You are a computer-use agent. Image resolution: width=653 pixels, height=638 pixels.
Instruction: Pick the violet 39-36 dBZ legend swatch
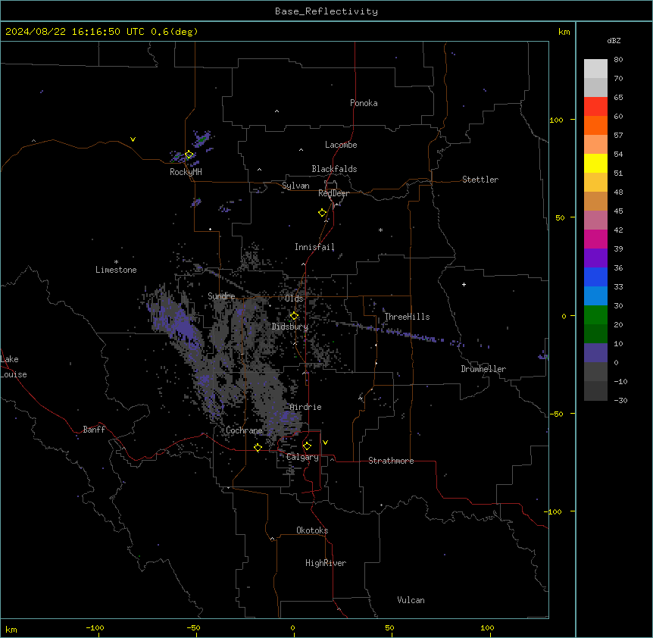pos(595,258)
